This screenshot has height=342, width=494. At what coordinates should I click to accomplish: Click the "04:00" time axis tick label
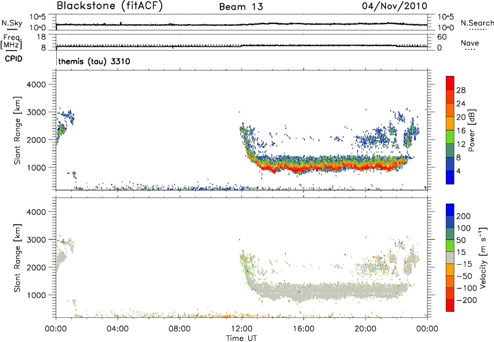(x=117, y=329)
